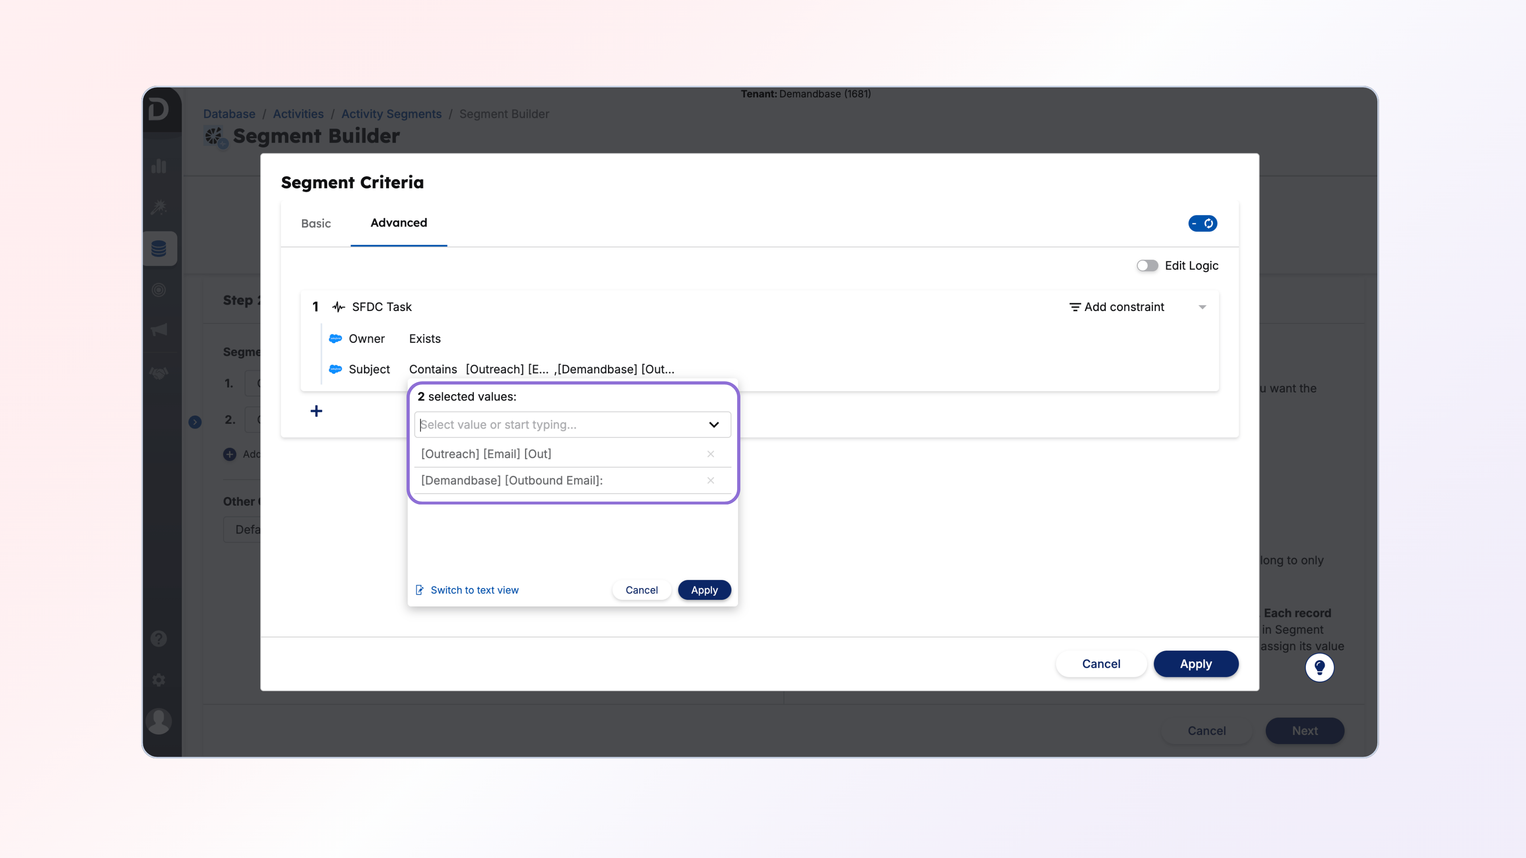Click Apply in the selected values popup
The image size is (1526, 858).
(x=704, y=590)
